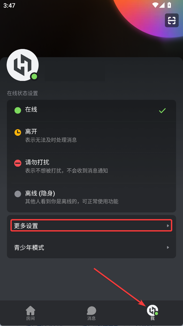Open 更多设置 more settings

[91, 226]
